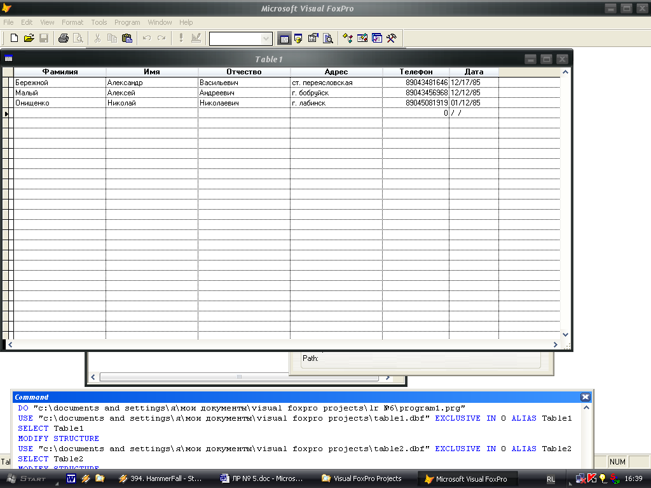
Task: Select the address cell ст. переясловская
Action: pos(336,83)
